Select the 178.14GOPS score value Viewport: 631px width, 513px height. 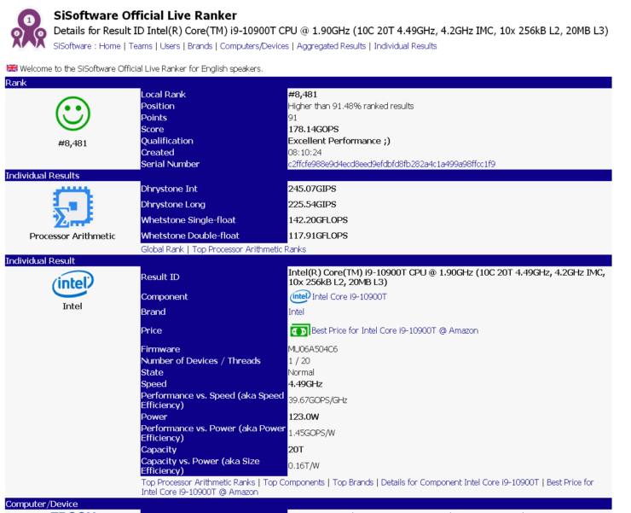(x=314, y=129)
